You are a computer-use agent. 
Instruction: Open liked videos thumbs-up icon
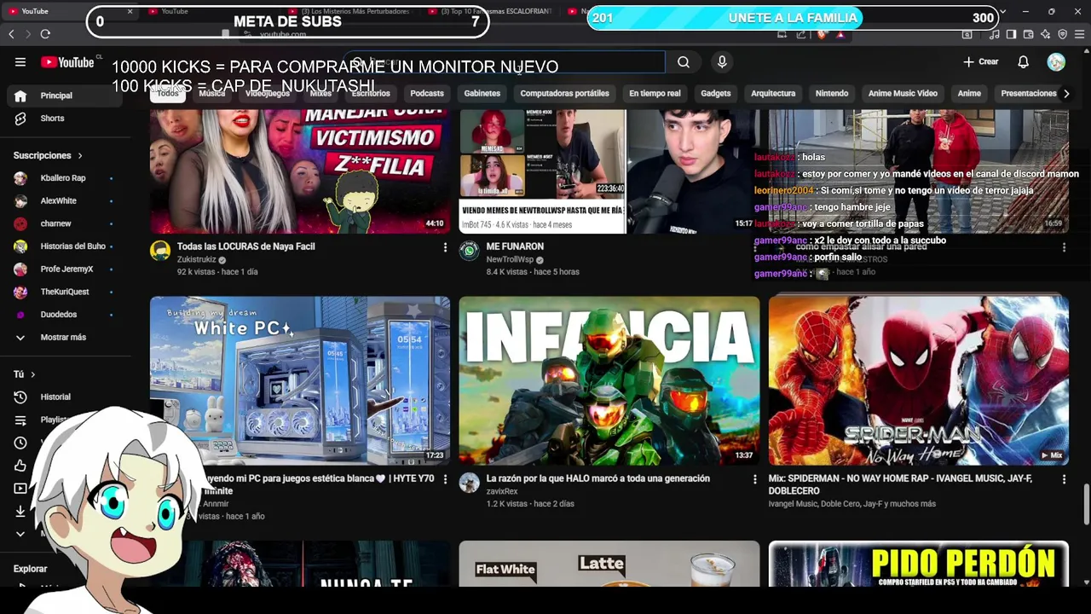click(x=20, y=466)
